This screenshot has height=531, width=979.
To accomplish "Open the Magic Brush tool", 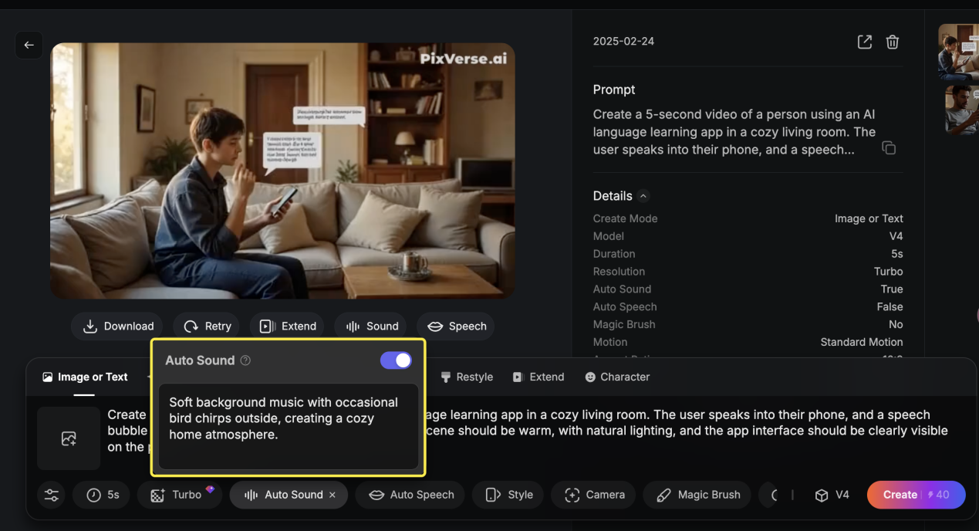I will [697, 495].
